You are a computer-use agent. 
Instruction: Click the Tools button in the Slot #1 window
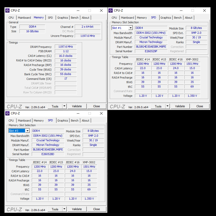[158, 106]
